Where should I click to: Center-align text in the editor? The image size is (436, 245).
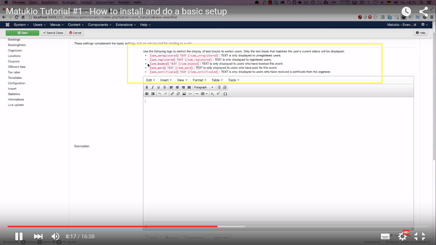177,87
